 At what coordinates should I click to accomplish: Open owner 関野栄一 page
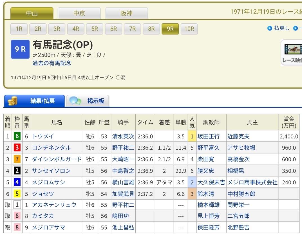239,205
